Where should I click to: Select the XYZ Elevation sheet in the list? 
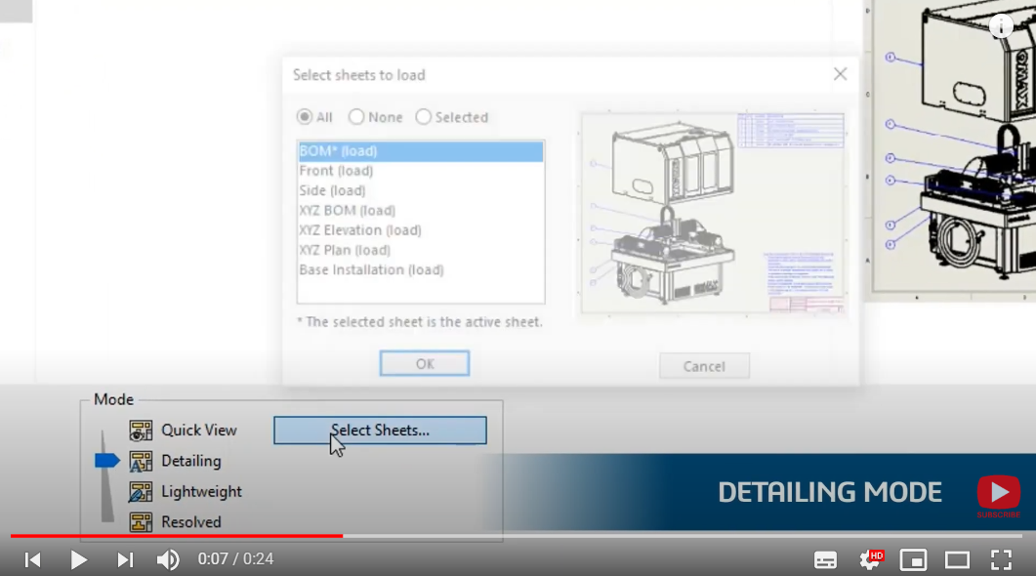361,229
